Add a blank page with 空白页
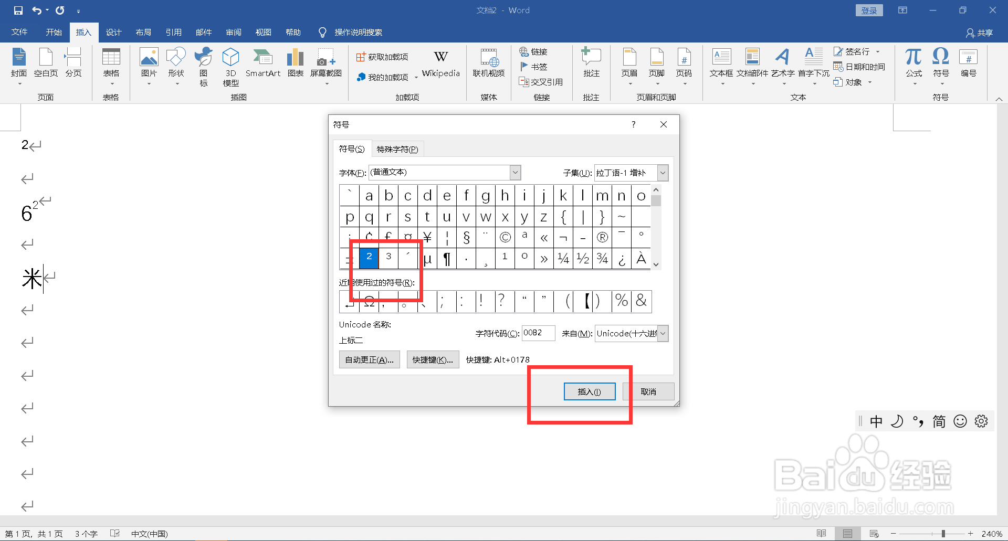Viewport: 1008px width, 541px height. point(46,63)
